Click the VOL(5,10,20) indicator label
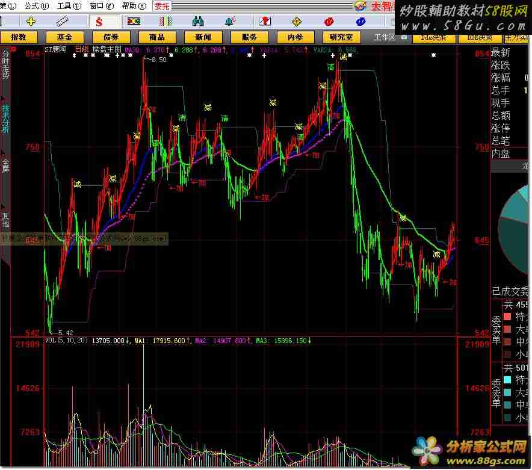 click(66, 341)
